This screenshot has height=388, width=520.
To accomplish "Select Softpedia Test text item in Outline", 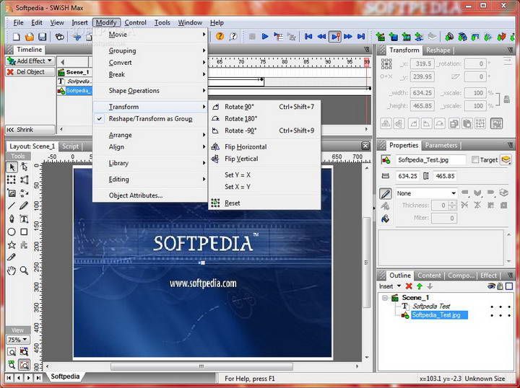I will point(431,307).
